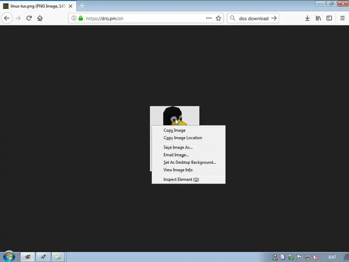Viewport: 349px width, 262px height.
Task: Open the Windows Start menu
Action: pyautogui.click(x=9, y=257)
